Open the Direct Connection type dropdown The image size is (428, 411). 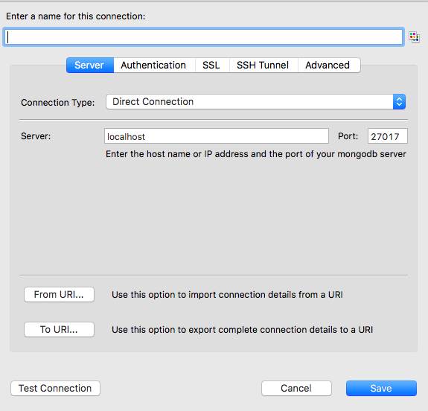tap(255, 101)
